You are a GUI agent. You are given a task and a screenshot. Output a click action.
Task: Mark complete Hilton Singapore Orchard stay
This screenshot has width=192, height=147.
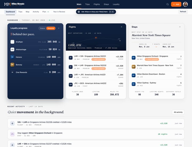[152, 59]
